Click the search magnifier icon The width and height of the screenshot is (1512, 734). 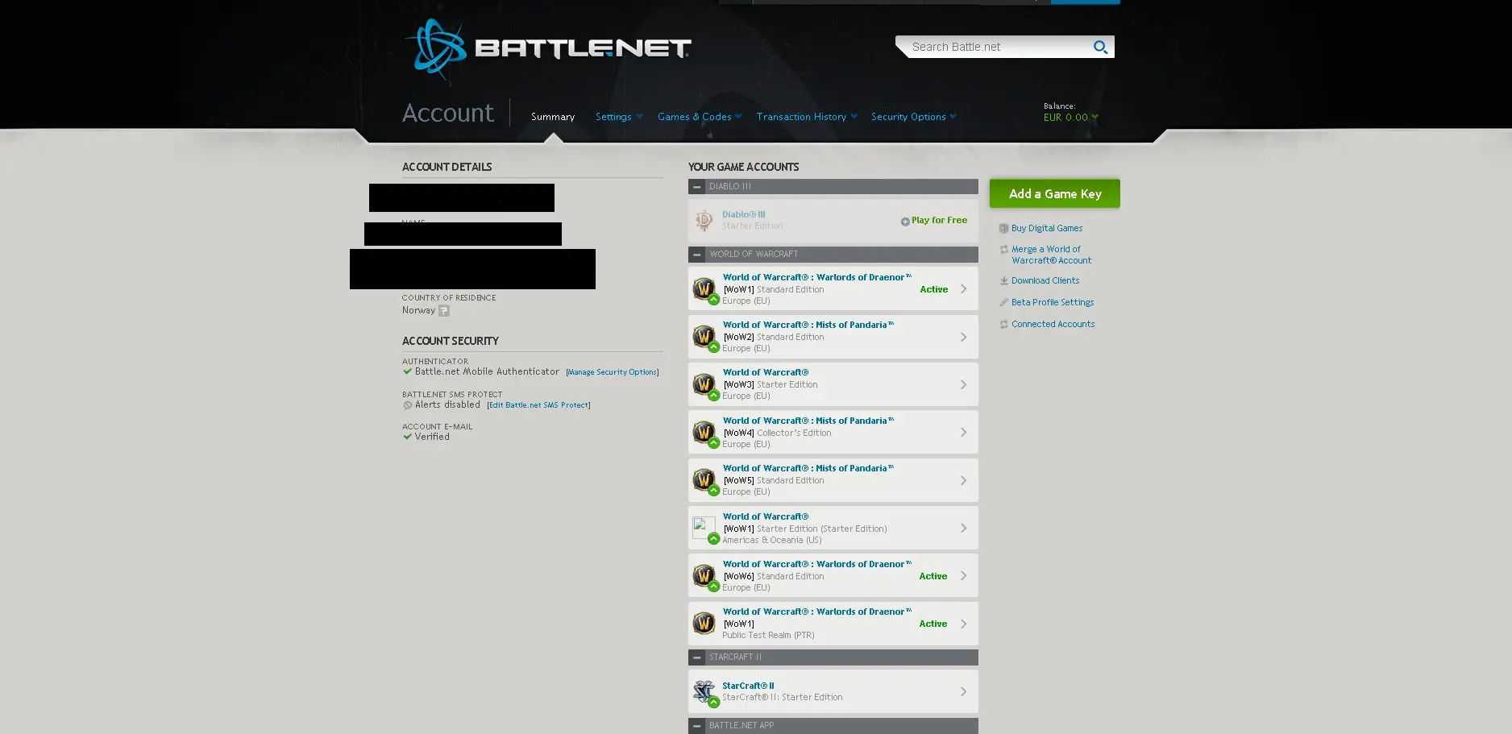click(1100, 47)
